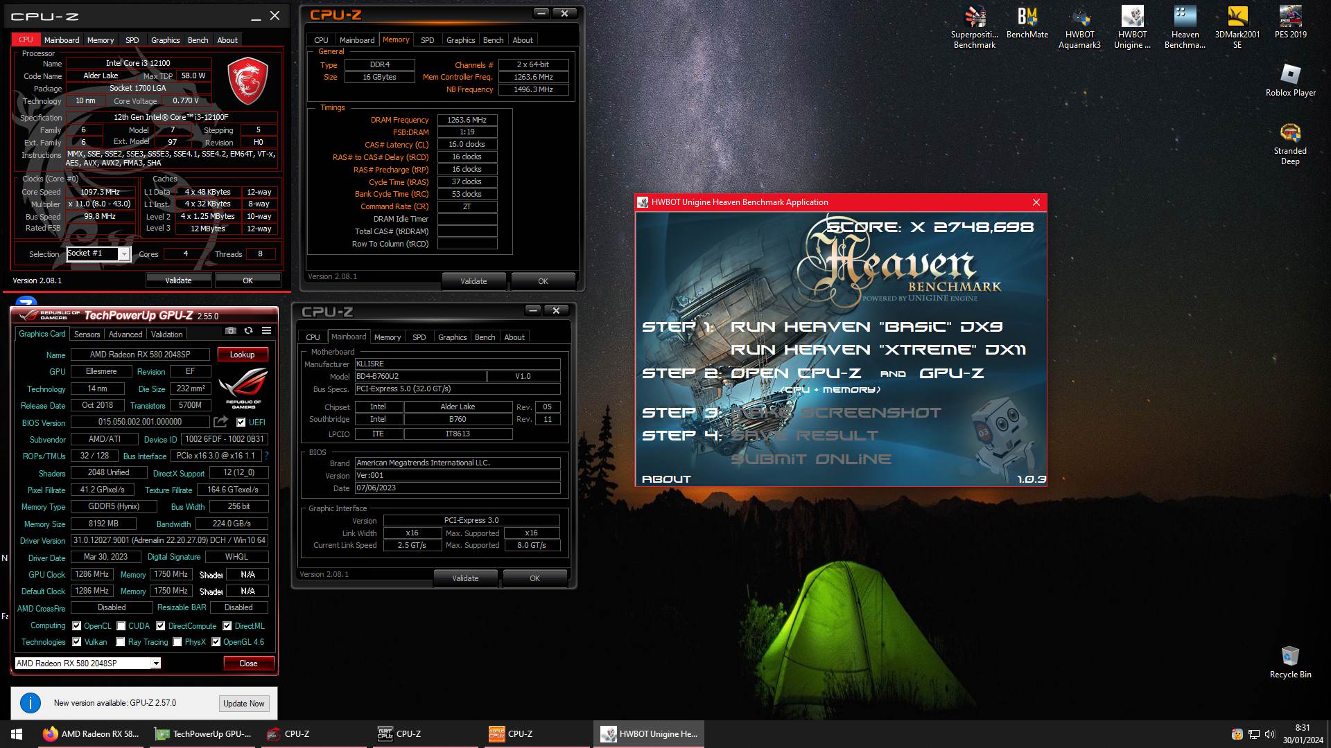Open the GPU-Z hamburger menu
1331x748 pixels.
266,331
